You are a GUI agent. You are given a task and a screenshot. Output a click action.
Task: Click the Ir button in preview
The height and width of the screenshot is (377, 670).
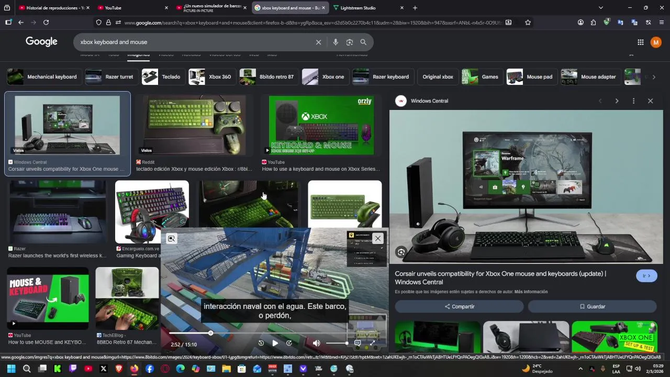point(646,276)
